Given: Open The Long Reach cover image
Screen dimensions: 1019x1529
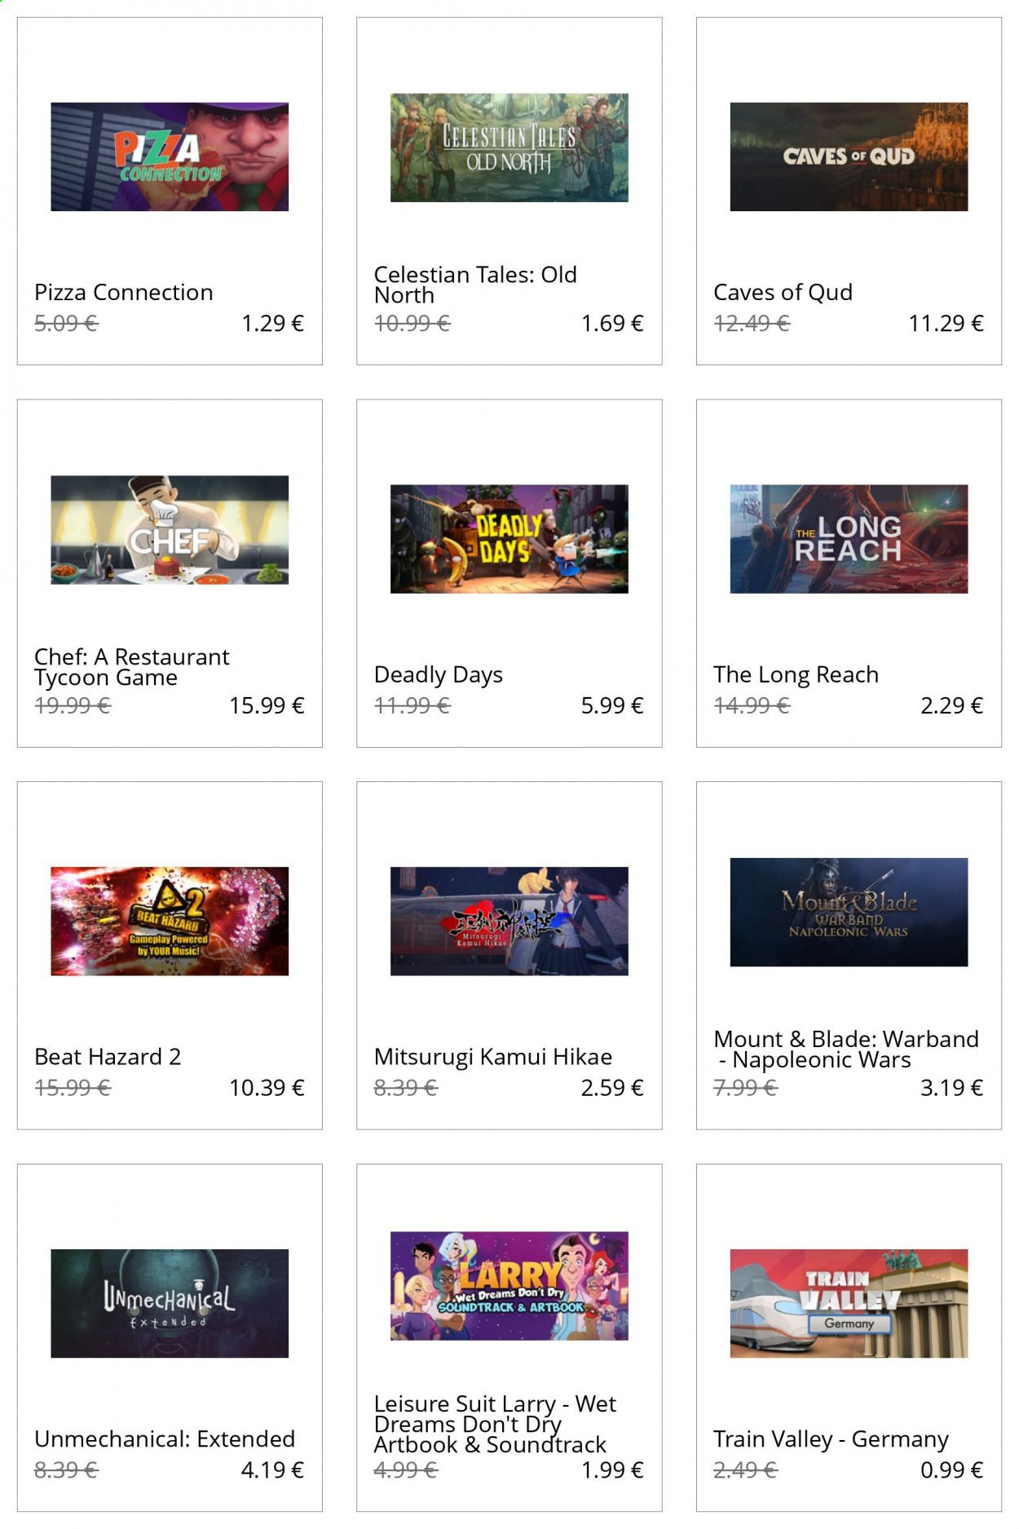Looking at the screenshot, I should [x=849, y=539].
